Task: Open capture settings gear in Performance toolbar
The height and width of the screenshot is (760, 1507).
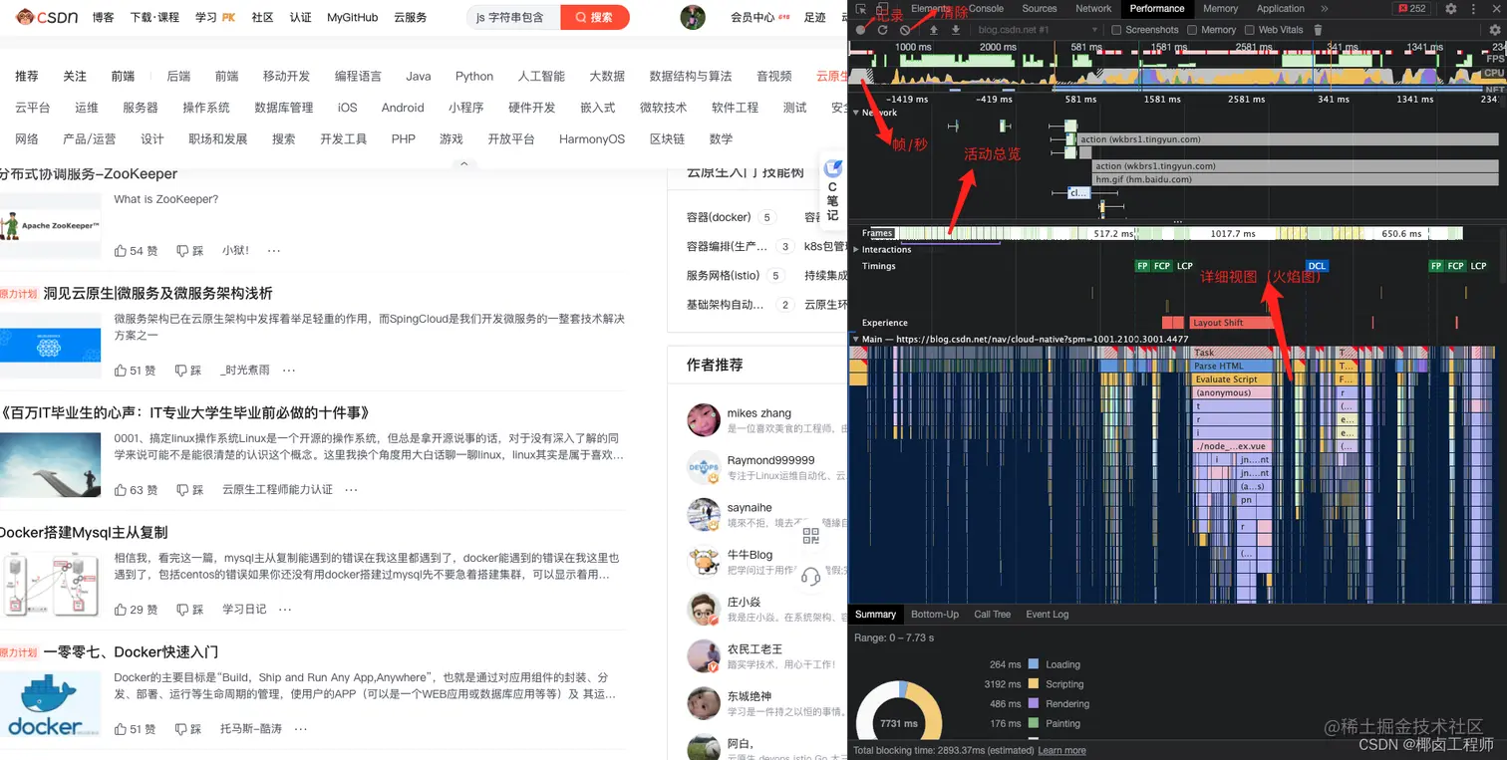Action: (x=1494, y=30)
